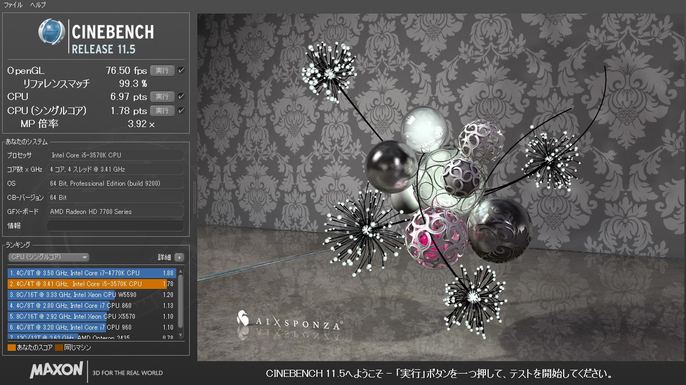This screenshot has height=385, width=686.
Task: Run the OpenGL test with 実行
Action: (x=162, y=71)
